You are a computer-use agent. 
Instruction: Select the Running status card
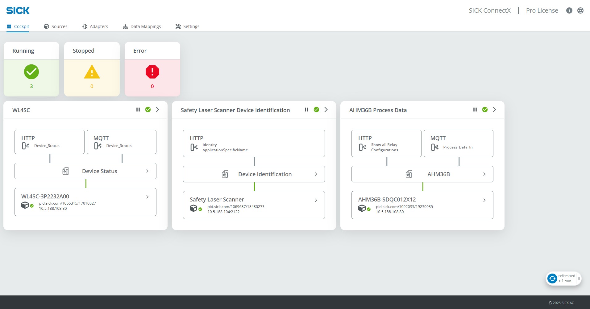click(31, 69)
